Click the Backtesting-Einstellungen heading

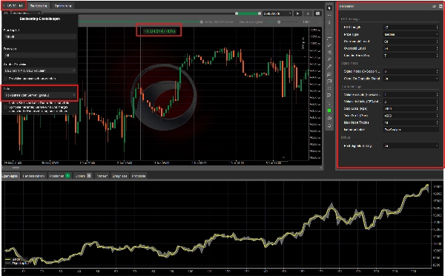[40, 19]
